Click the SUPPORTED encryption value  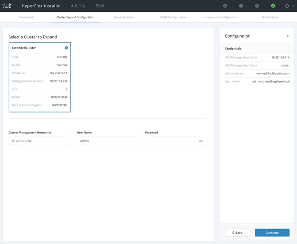pos(60,105)
